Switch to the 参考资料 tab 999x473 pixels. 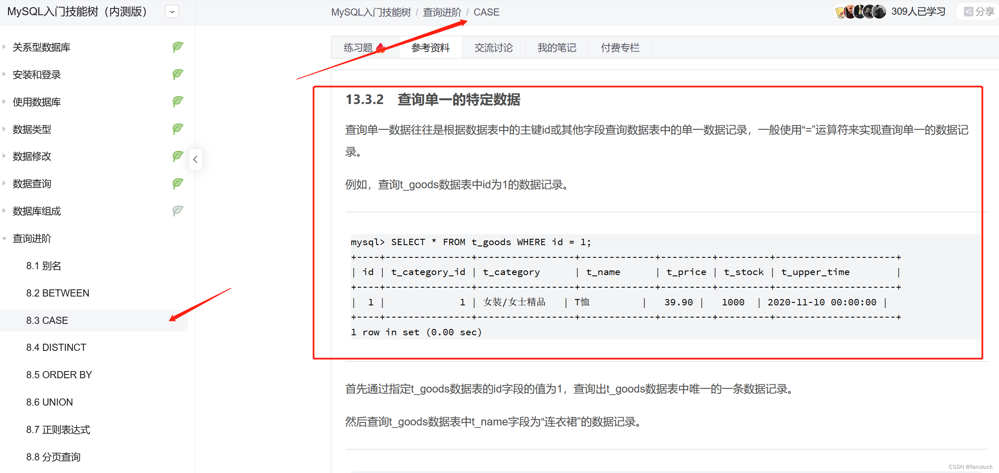tap(430, 48)
